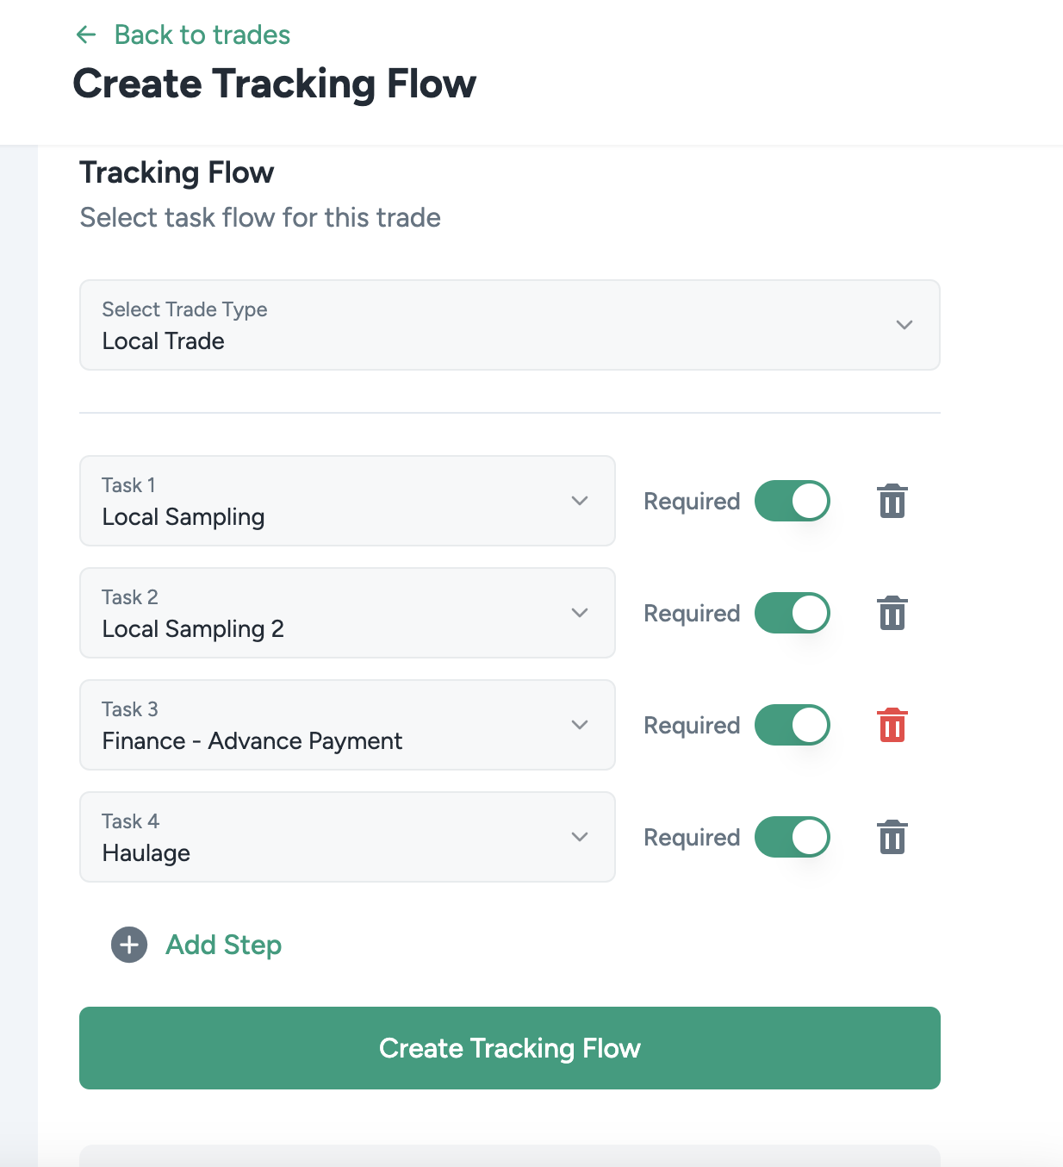
Task: Disable Required for Local Sampling 2
Action: (793, 613)
